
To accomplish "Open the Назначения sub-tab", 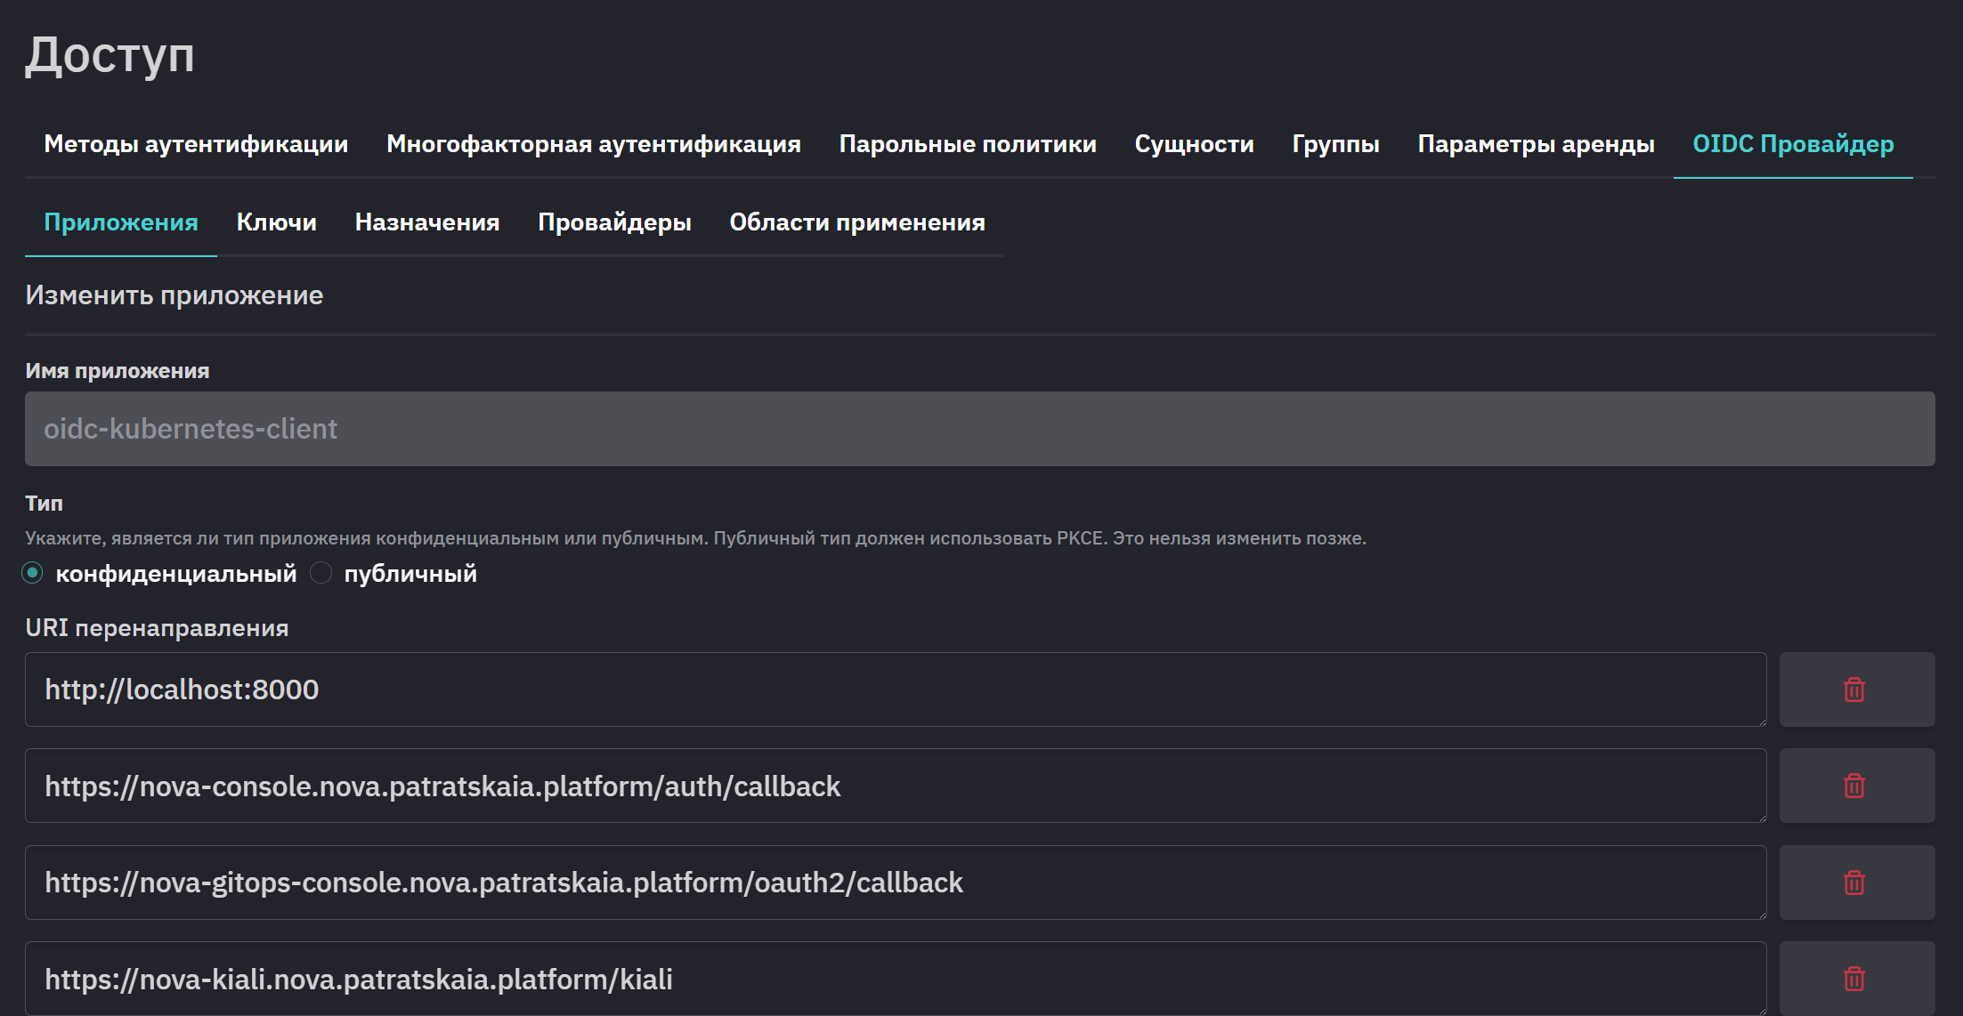I will [x=427, y=222].
